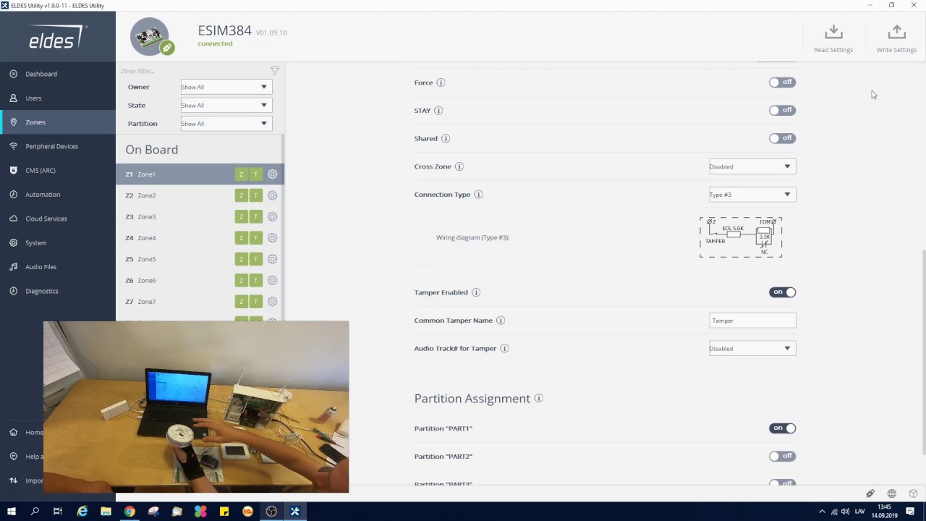Click the T badge on Zone2 row
This screenshot has width=926, height=521.
click(255, 195)
